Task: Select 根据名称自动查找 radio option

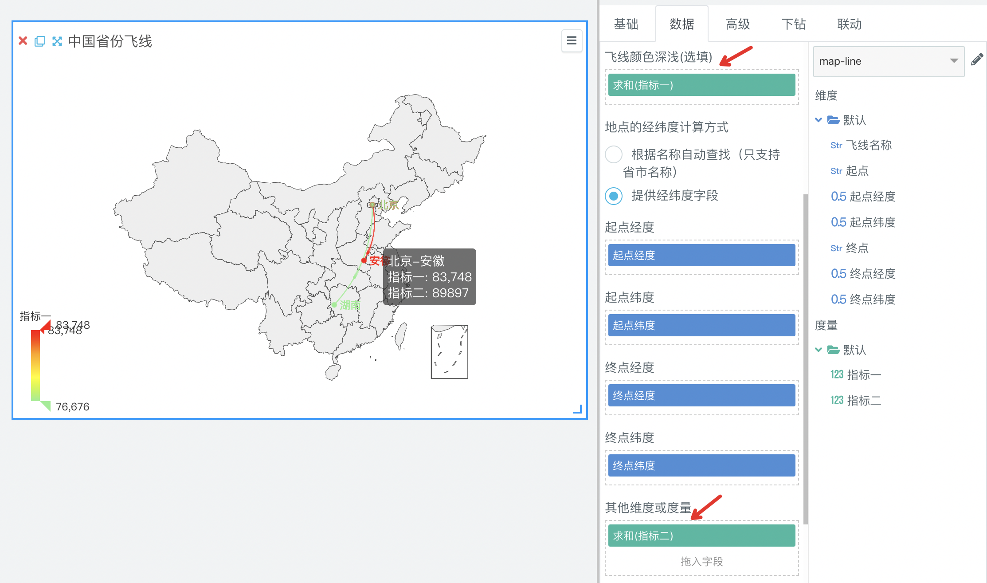Action: 614,154
